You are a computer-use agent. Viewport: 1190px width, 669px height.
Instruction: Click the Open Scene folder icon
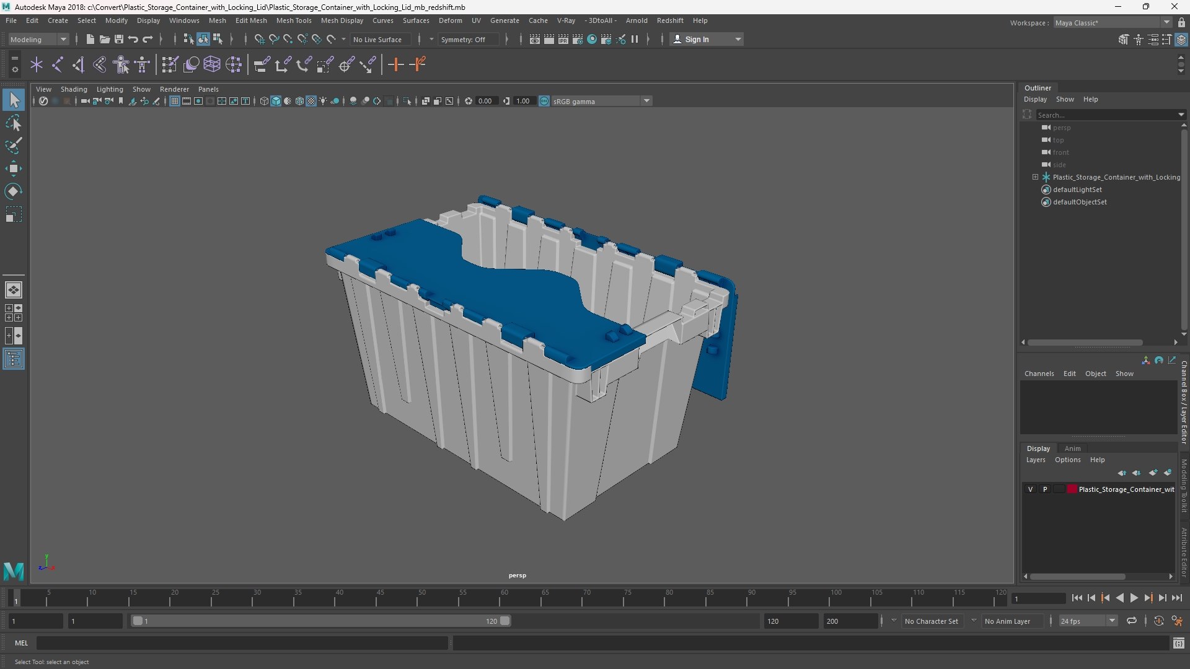[x=104, y=39]
